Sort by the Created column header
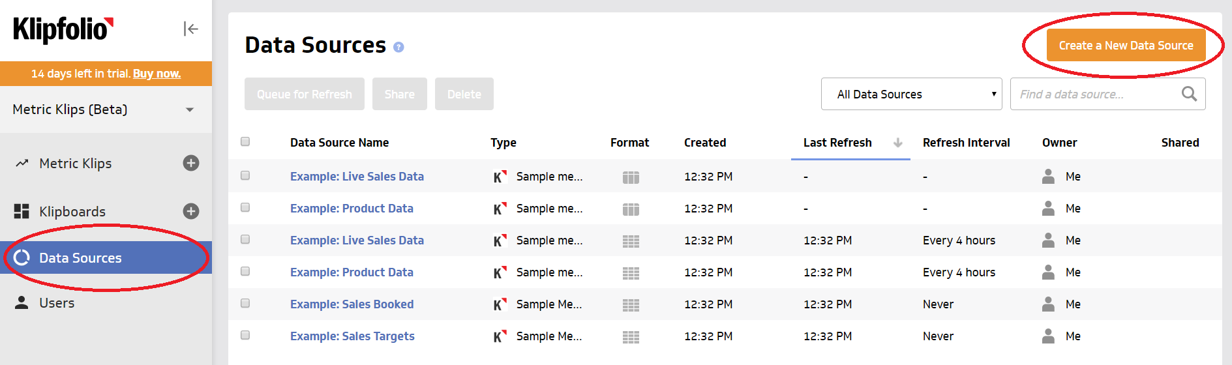This screenshot has height=365, width=1232. click(705, 143)
